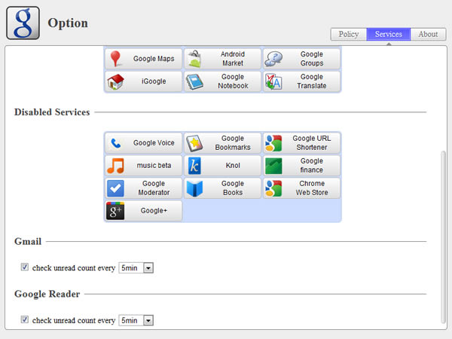Switch to the Policy tab
Screen dimensions: 452x339
click(349, 35)
